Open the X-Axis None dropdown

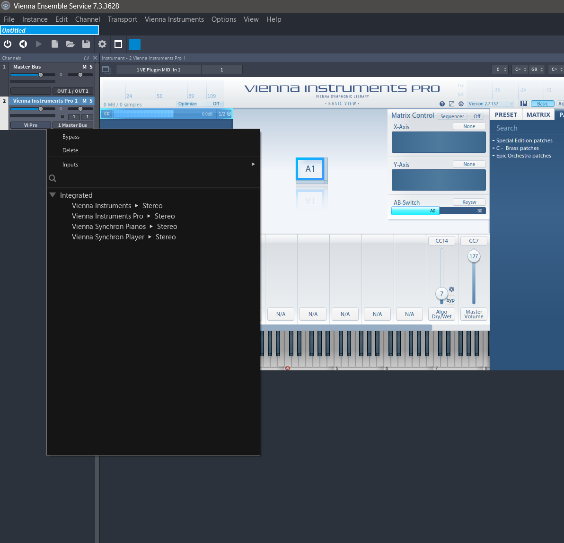tap(469, 126)
